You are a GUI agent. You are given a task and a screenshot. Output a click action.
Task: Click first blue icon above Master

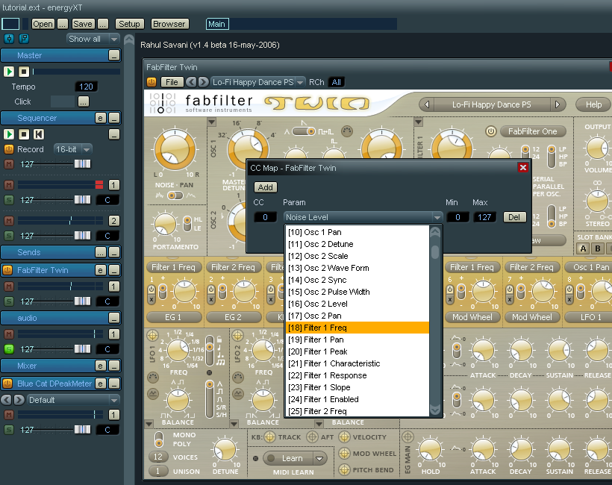[9, 39]
